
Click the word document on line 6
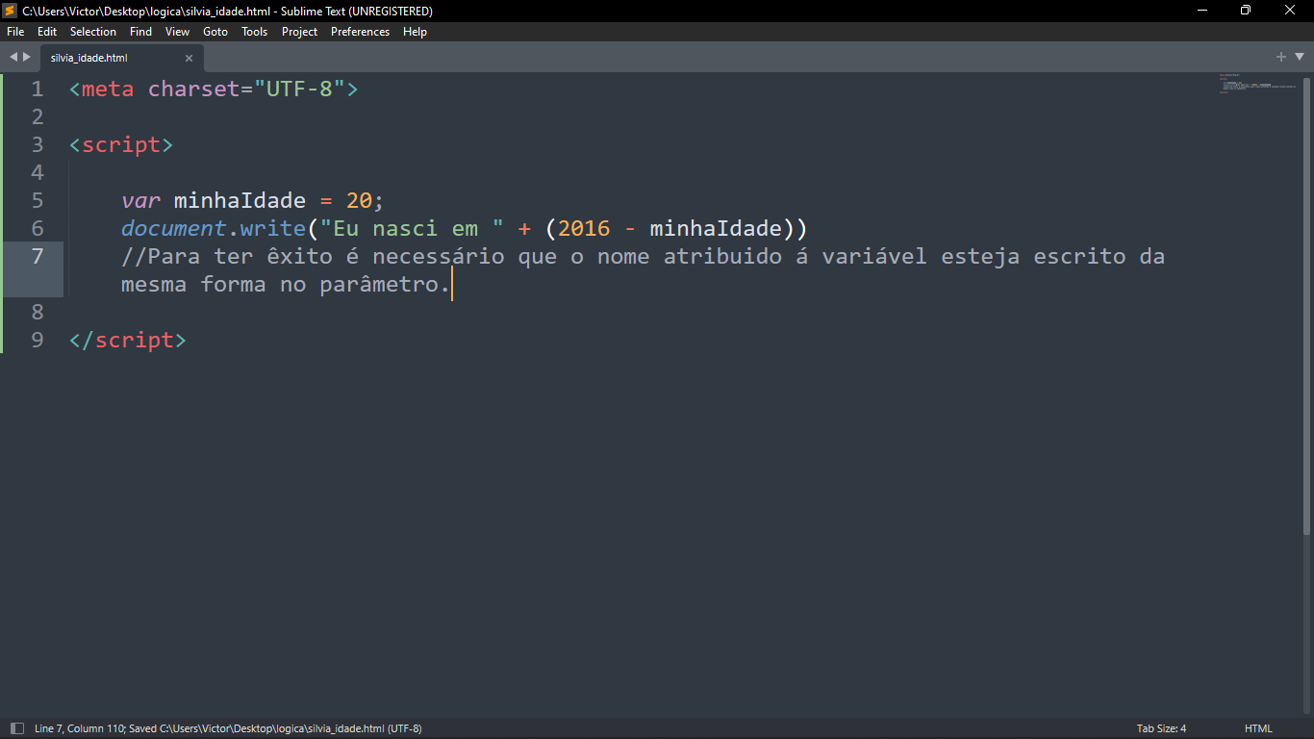coord(174,229)
